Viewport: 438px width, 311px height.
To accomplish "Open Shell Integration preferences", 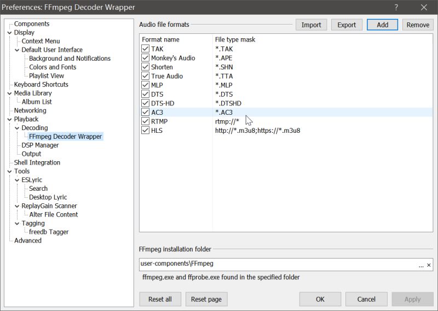I will click(x=37, y=162).
